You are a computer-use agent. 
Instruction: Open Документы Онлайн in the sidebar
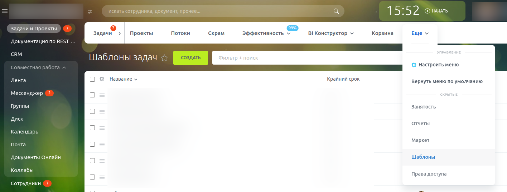[x=36, y=157]
